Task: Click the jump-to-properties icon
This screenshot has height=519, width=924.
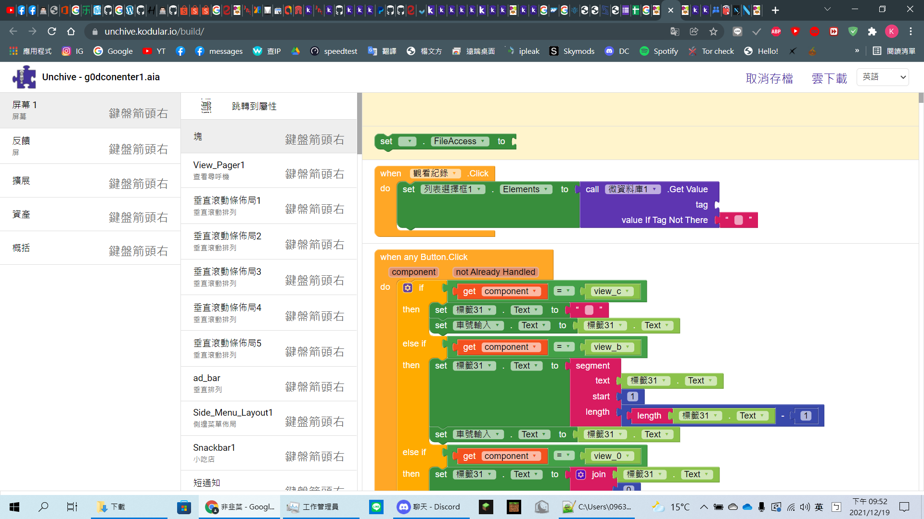Action: click(206, 106)
